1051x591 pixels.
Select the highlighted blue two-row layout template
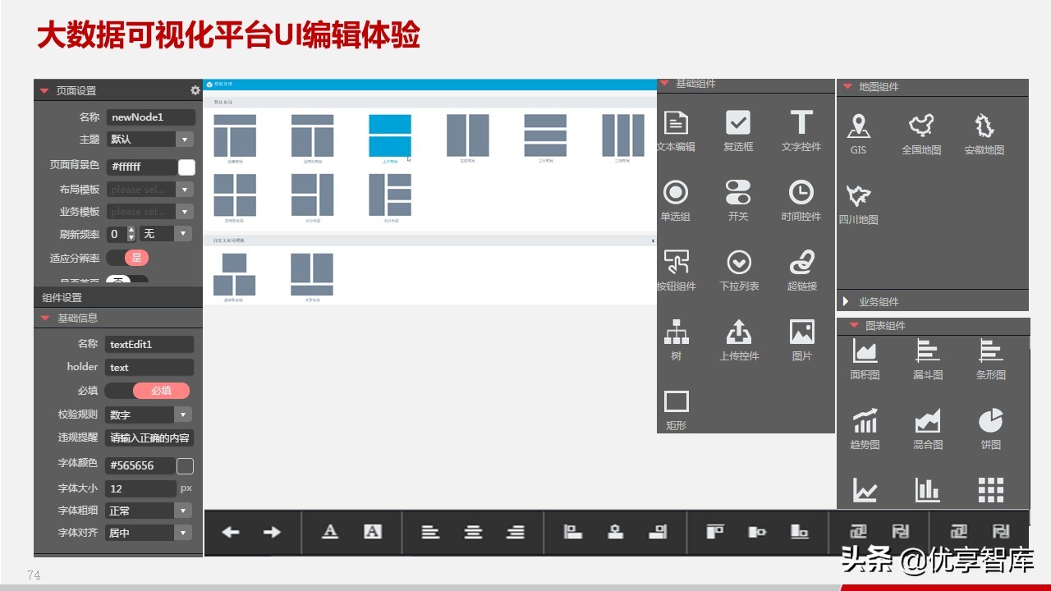click(x=390, y=135)
